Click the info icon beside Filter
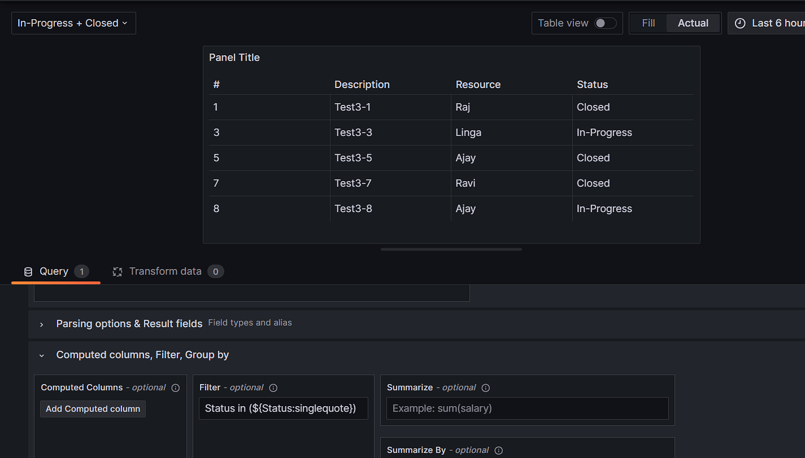 [x=273, y=387]
